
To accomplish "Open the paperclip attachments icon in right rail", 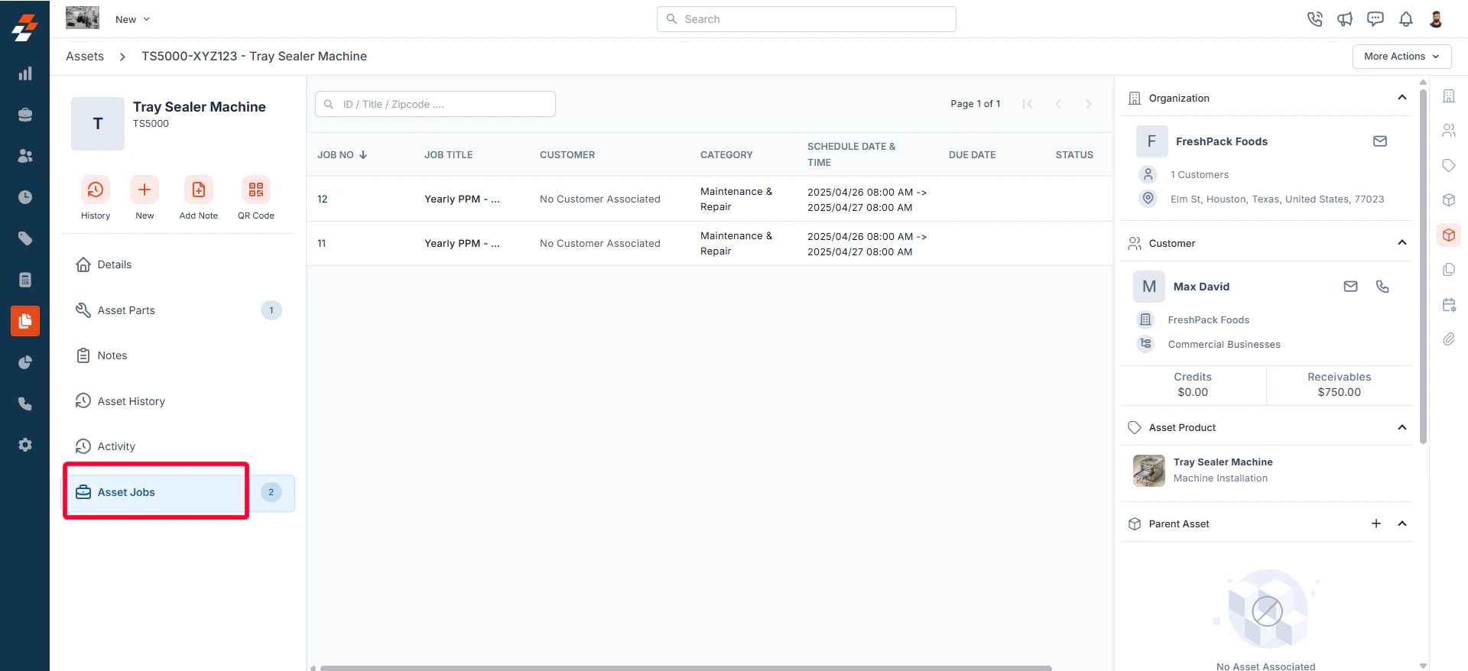I will tap(1449, 339).
